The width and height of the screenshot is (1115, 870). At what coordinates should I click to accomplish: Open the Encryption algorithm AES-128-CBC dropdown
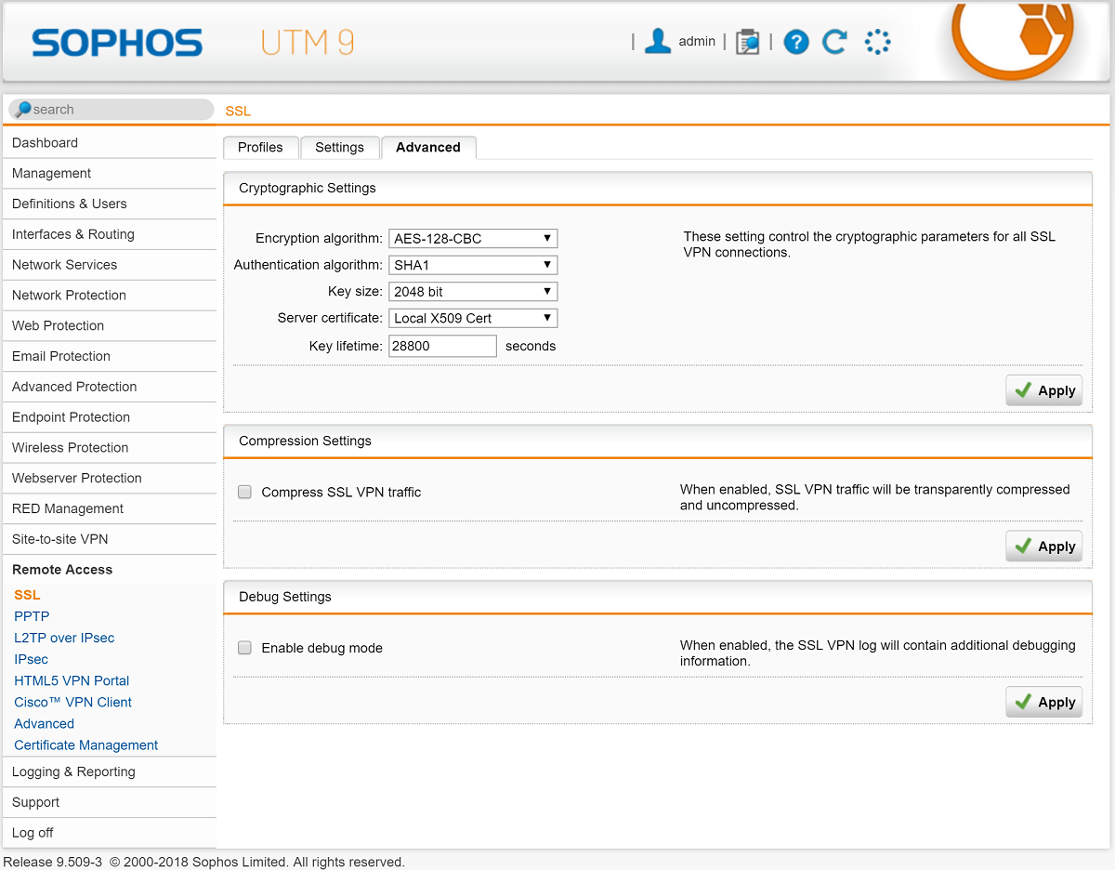(x=473, y=238)
